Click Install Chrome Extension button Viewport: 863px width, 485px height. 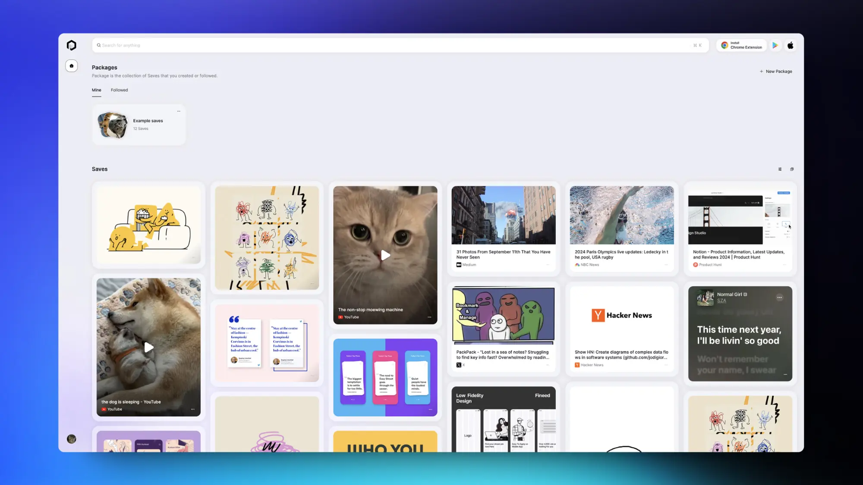tap(741, 45)
